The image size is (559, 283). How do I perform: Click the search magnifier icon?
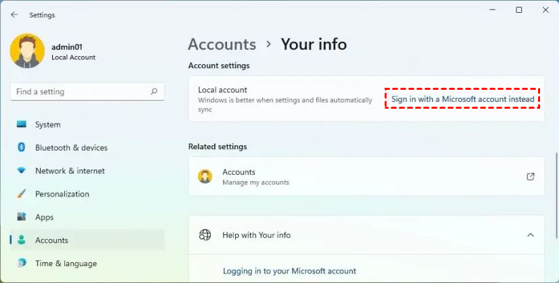[154, 92]
